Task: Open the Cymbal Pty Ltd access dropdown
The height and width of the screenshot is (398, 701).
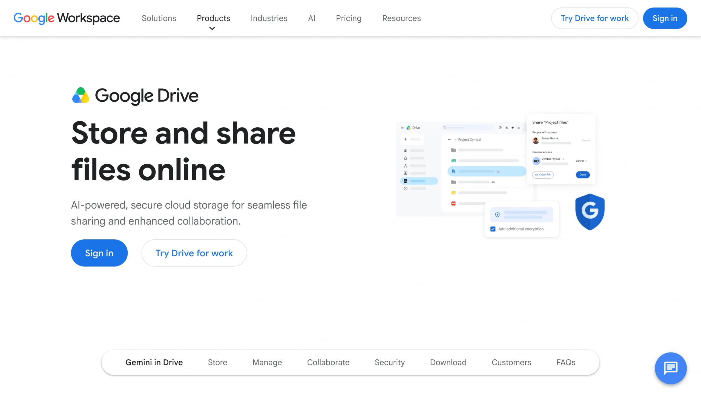Action: pos(553,159)
